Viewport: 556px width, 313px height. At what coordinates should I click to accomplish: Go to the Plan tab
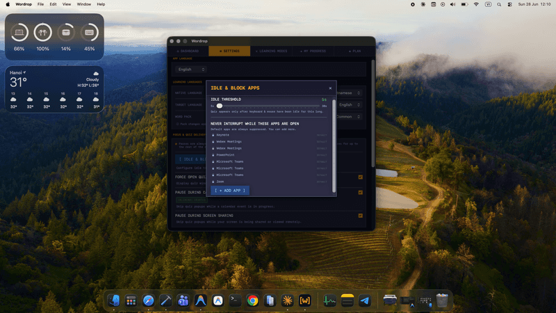pyautogui.click(x=354, y=51)
